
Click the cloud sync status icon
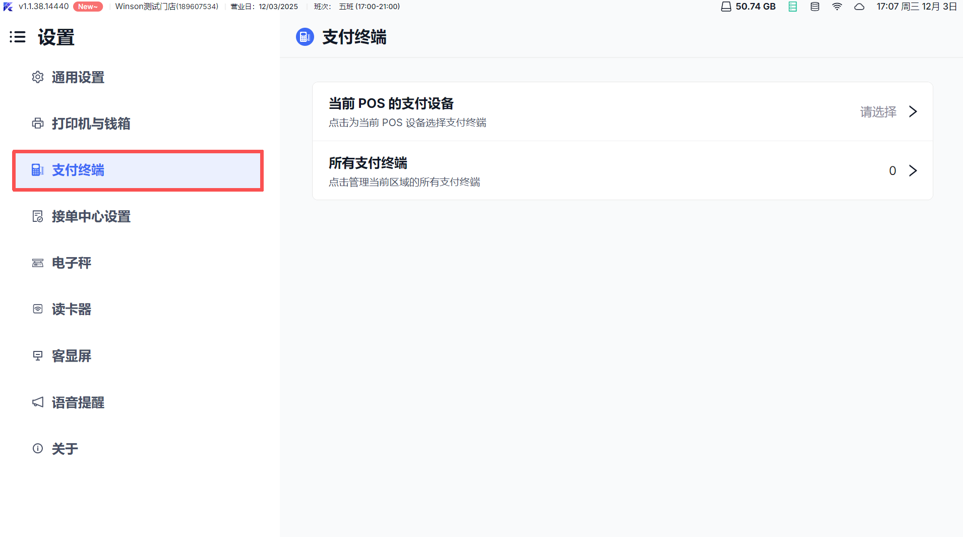[859, 7]
